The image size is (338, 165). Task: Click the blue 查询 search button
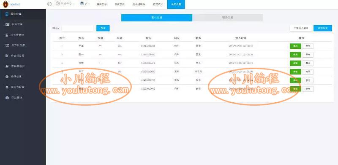click(x=103, y=28)
